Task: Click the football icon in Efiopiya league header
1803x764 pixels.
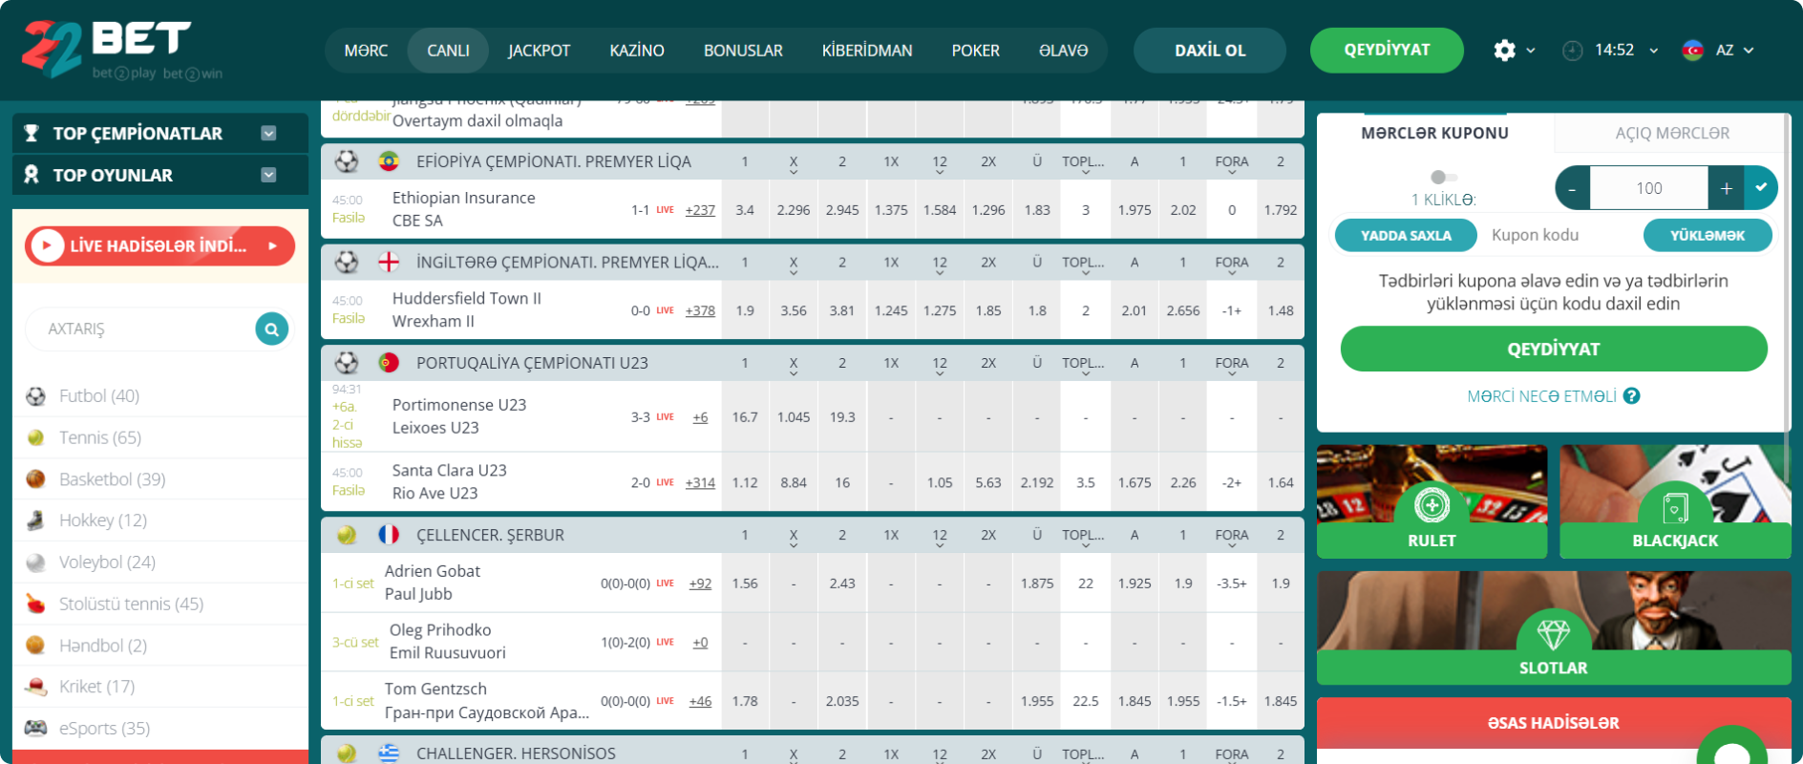Action: click(x=347, y=161)
